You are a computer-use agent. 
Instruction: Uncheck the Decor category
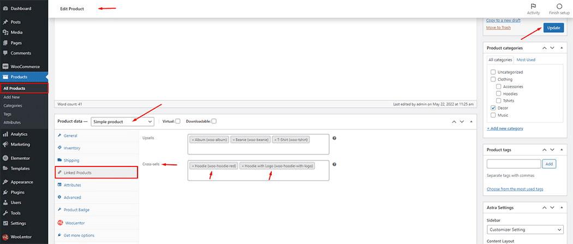coord(493,108)
